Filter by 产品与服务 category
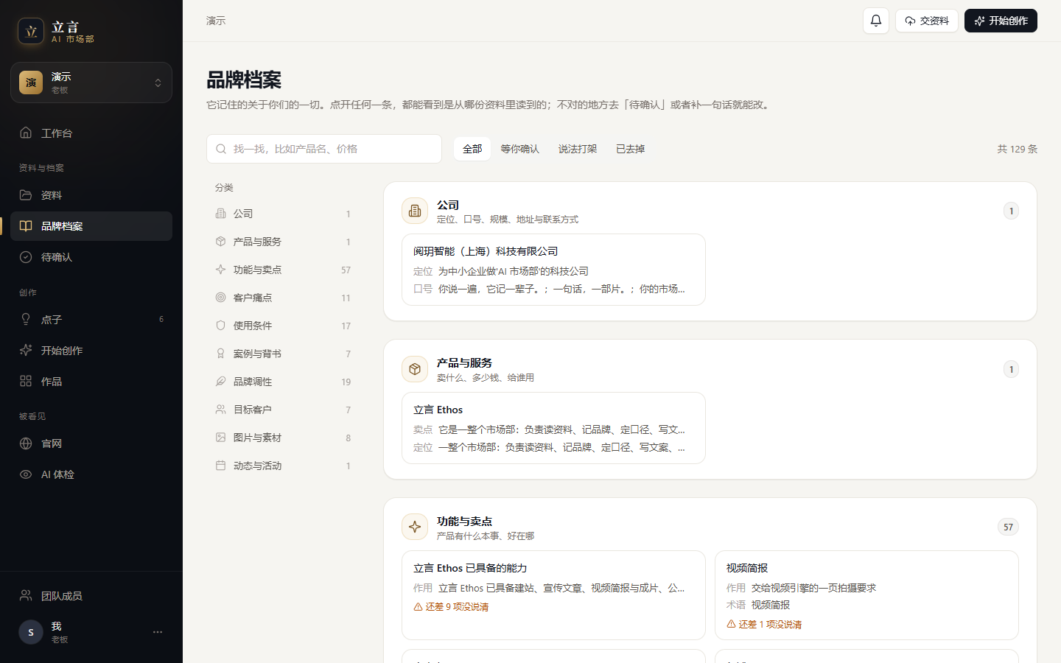 click(x=283, y=242)
